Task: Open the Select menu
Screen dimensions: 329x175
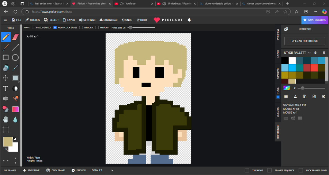Action: coord(52,20)
